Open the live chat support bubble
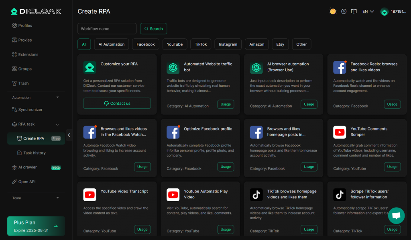Viewport: 411px width, 240px height. (x=396, y=216)
